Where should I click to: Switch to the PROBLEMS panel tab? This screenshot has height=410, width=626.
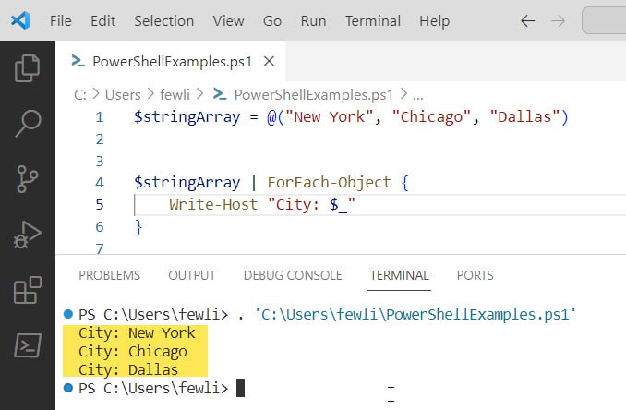coord(109,275)
